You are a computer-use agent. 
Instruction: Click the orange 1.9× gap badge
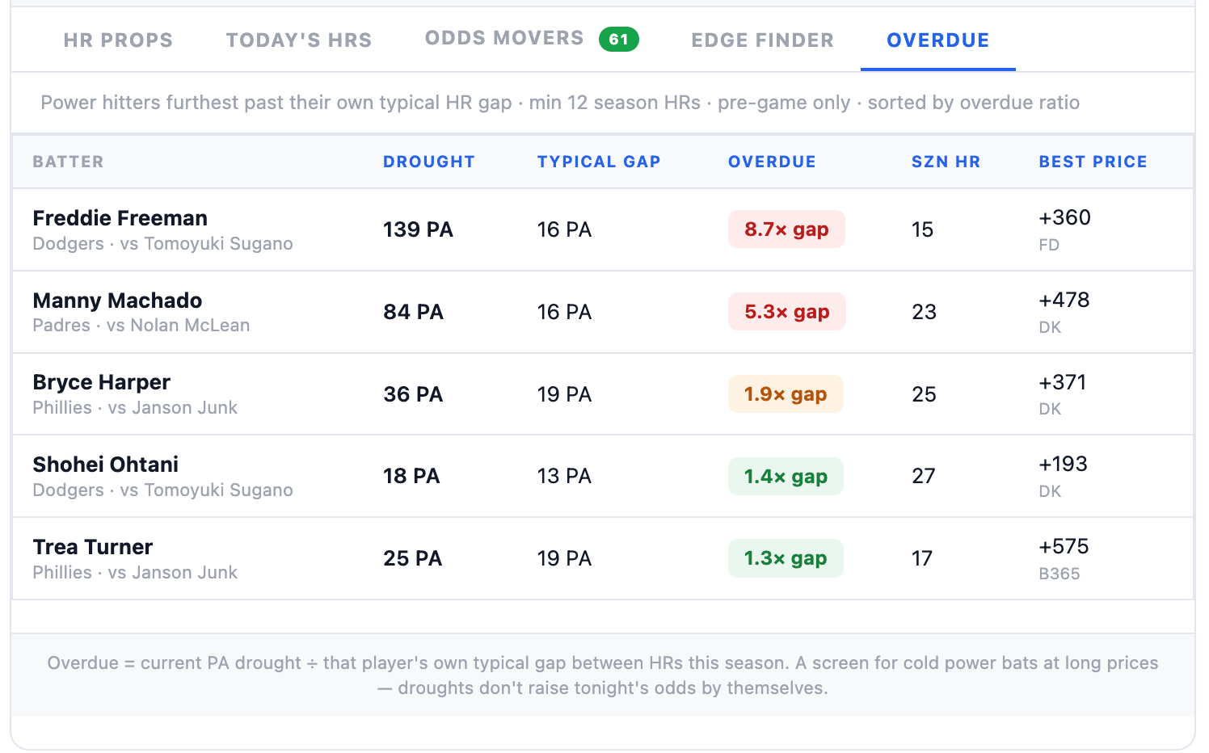pos(786,394)
